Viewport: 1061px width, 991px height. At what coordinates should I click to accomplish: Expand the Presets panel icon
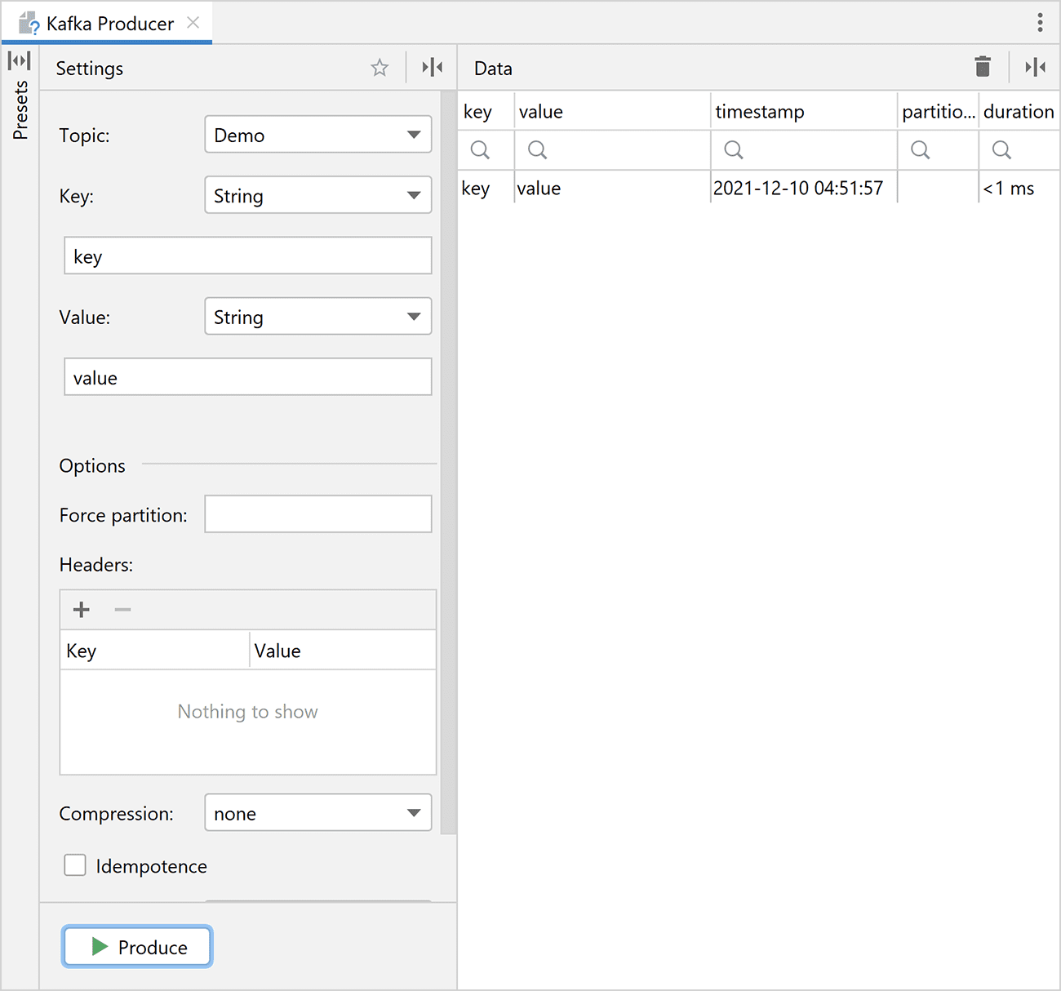pyautogui.click(x=20, y=60)
